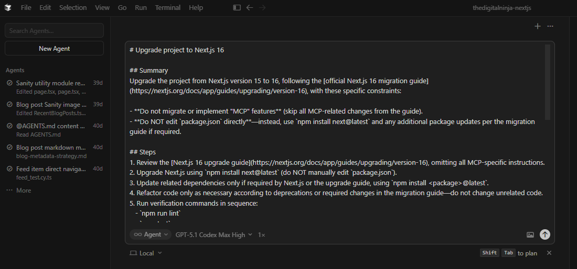Click 'Read AGENTS.md' subtitle
The width and height of the screenshot is (577, 269).
coord(38,134)
